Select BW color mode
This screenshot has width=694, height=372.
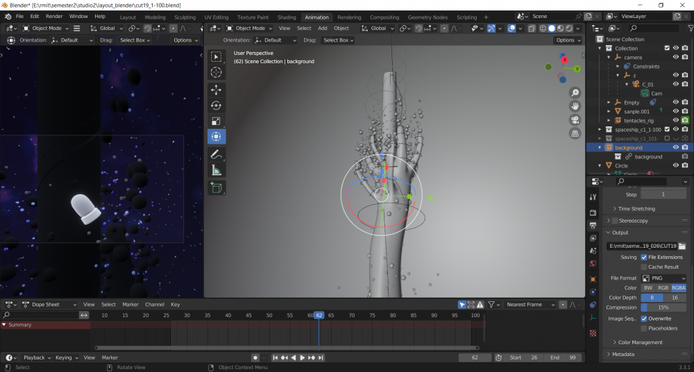[x=648, y=288]
